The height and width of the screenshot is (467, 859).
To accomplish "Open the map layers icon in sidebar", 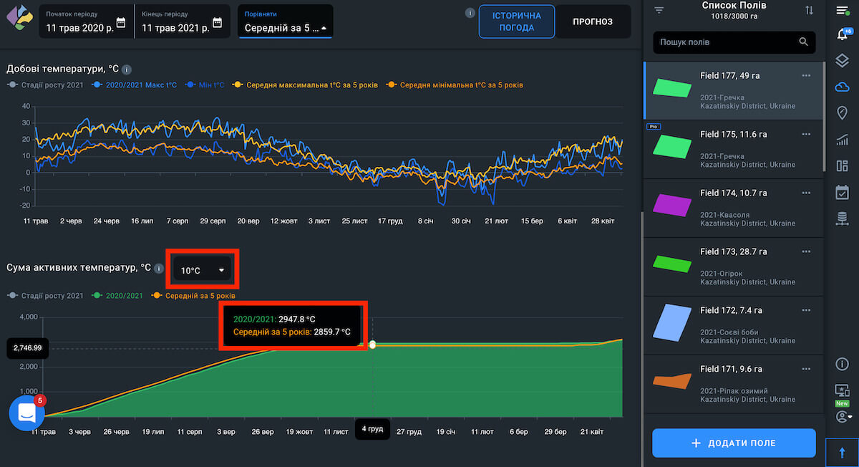I will pos(842,60).
